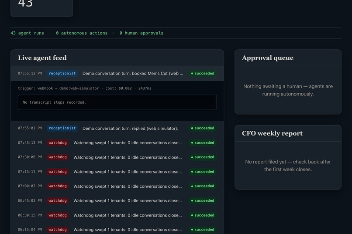Screen dimensions: 352x234
Task: Click the succeeded status on the 07:30:06 row
Action: coord(203,157)
